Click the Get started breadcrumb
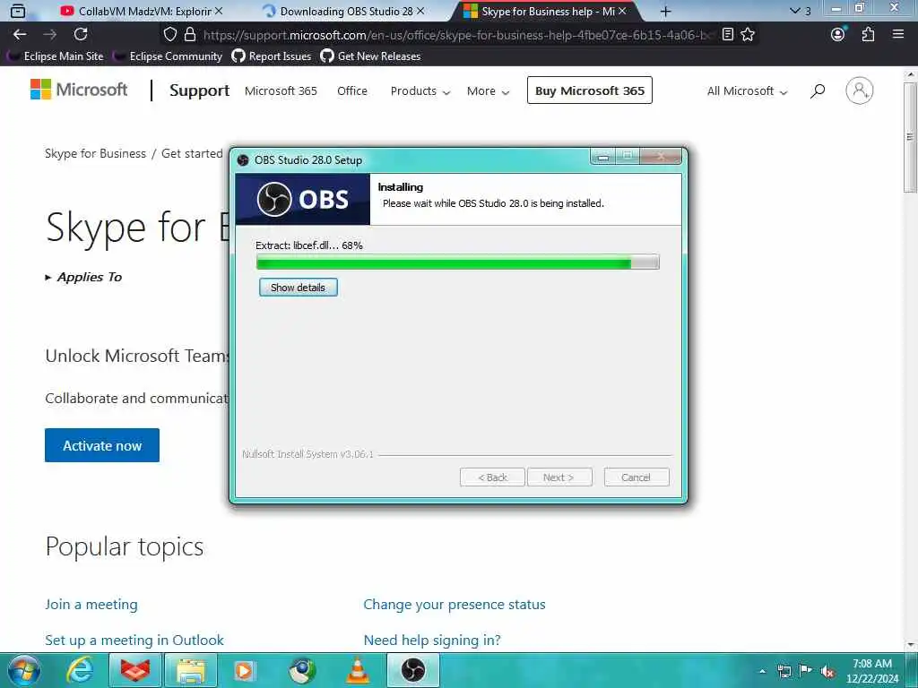 (x=192, y=153)
